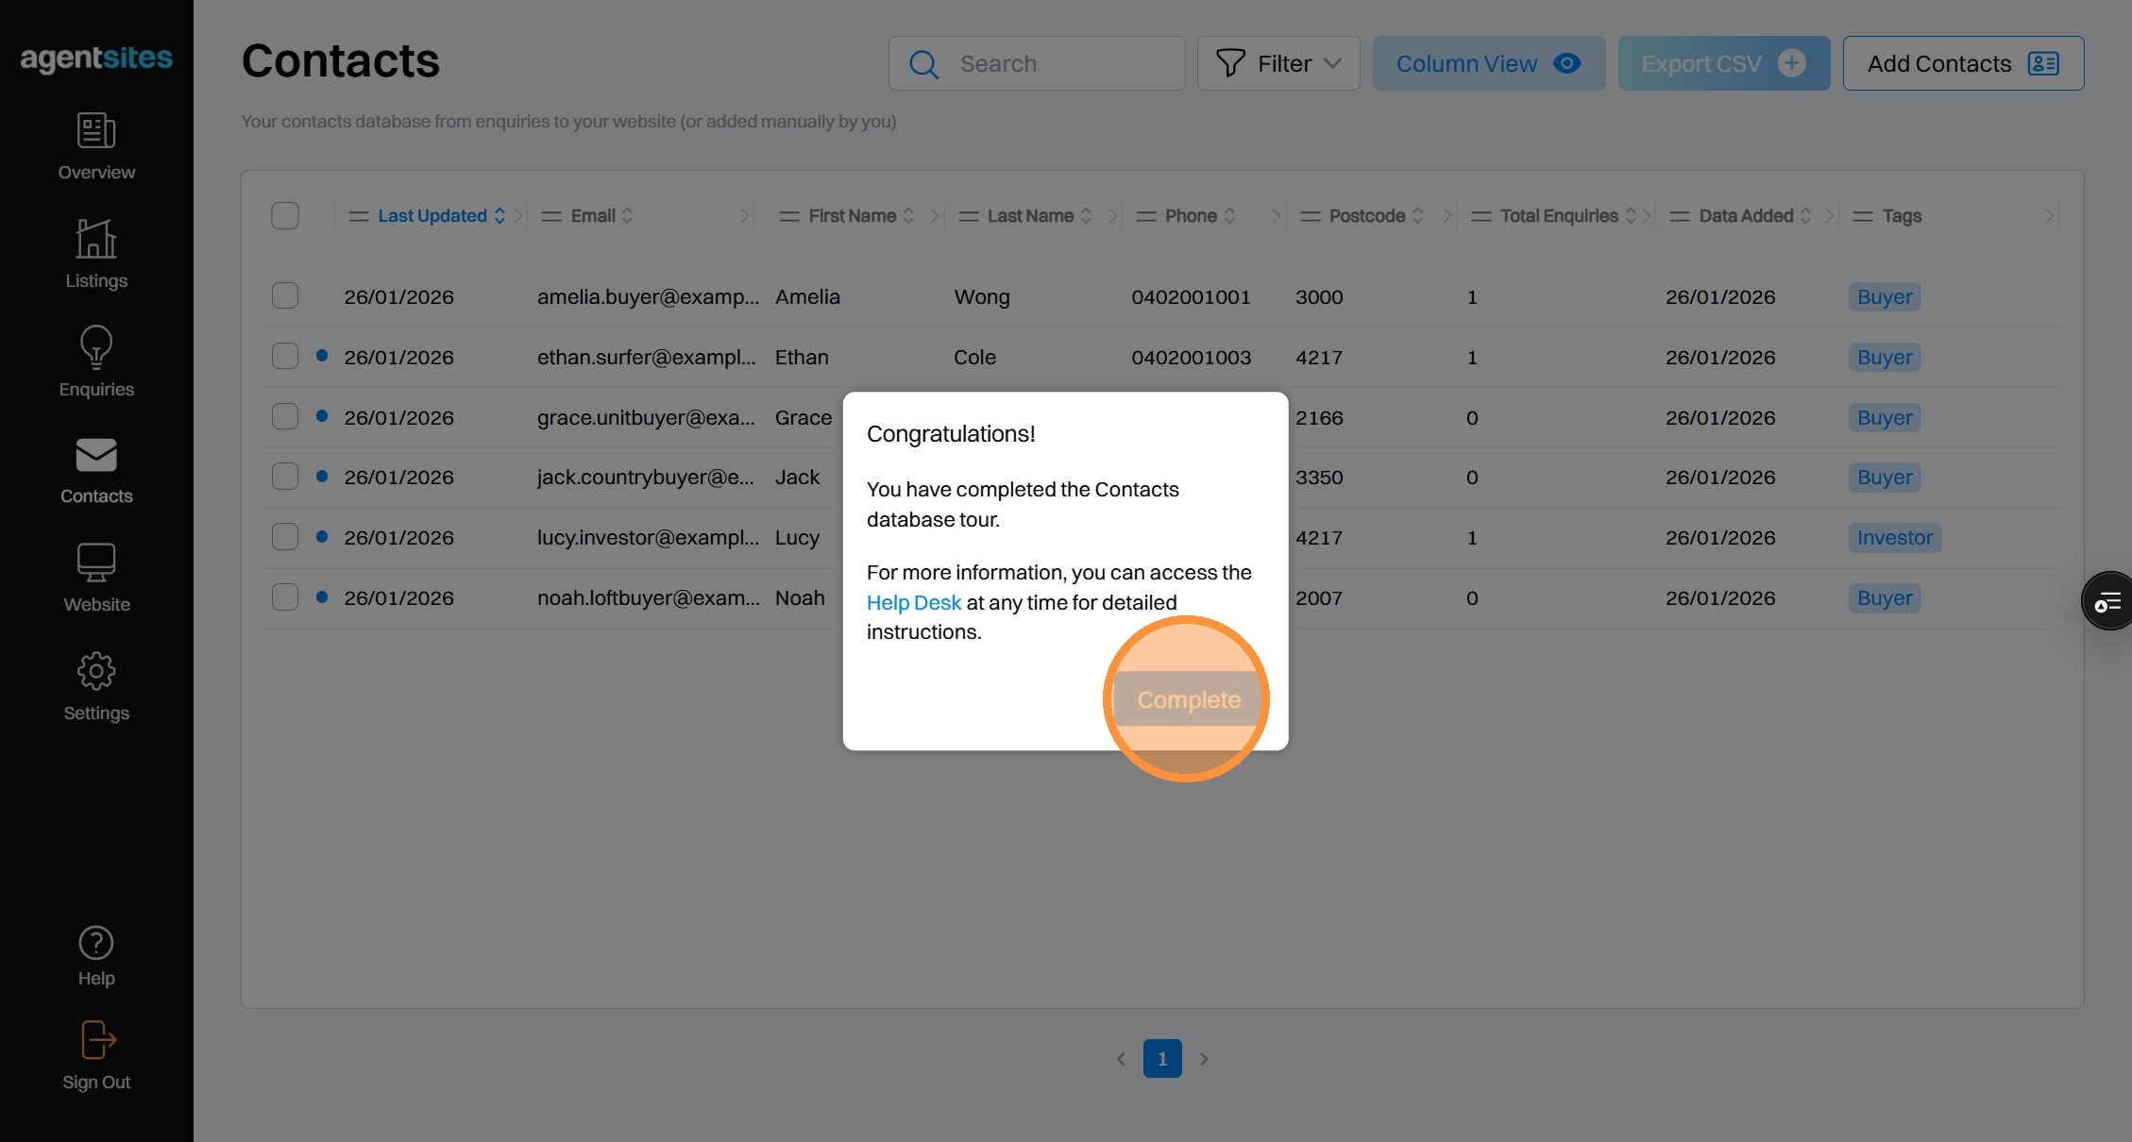Open the floating checklist widget at the right edge
The image size is (2132, 1142).
coord(2107,601)
